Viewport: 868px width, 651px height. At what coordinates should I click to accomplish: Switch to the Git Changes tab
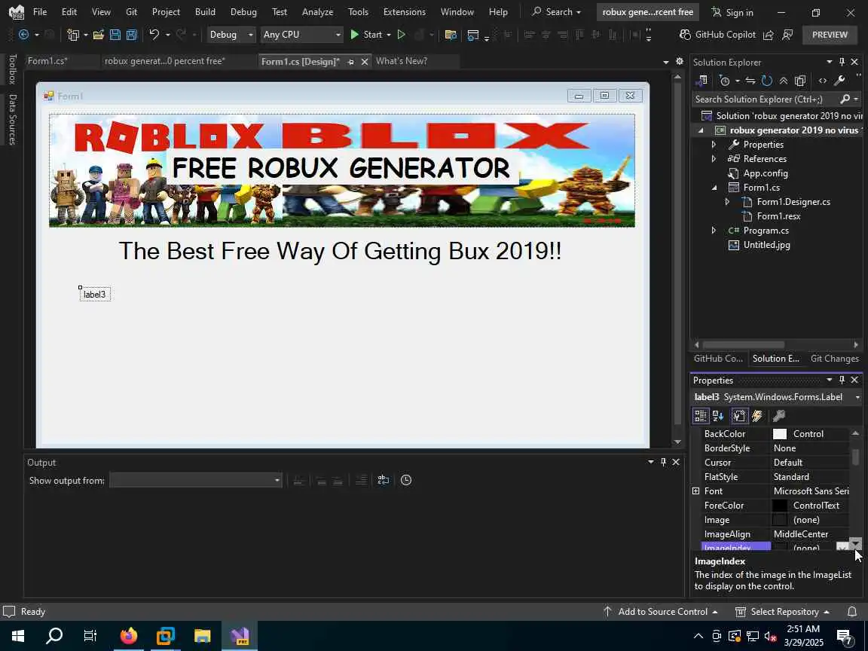834,359
